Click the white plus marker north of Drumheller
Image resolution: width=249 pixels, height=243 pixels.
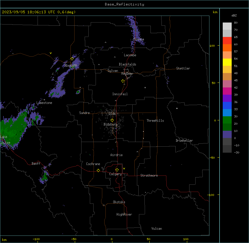pyautogui.click(x=177, y=108)
